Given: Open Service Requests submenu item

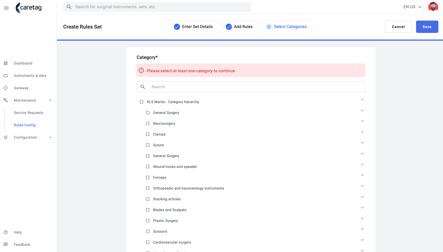Looking at the screenshot, I should pos(29,113).
